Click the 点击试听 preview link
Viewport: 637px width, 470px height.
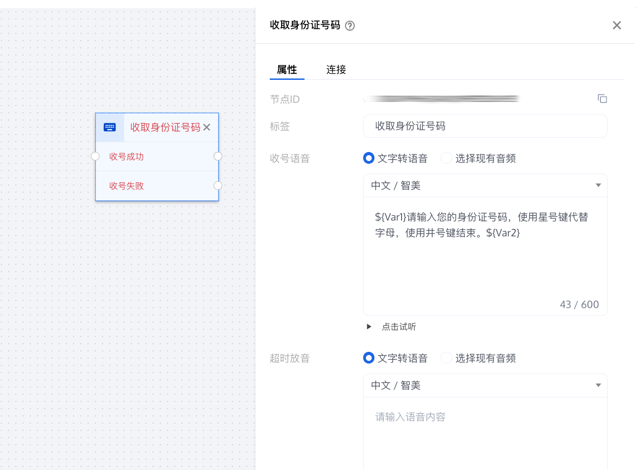click(399, 327)
